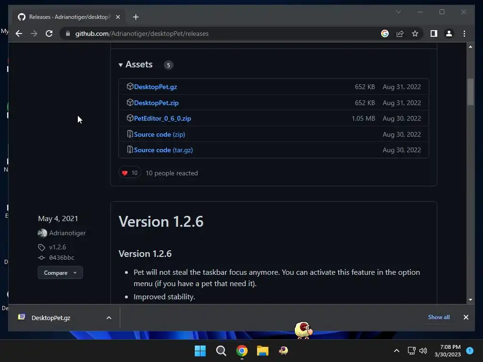Open the Google icon in address bar

coord(385,33)
